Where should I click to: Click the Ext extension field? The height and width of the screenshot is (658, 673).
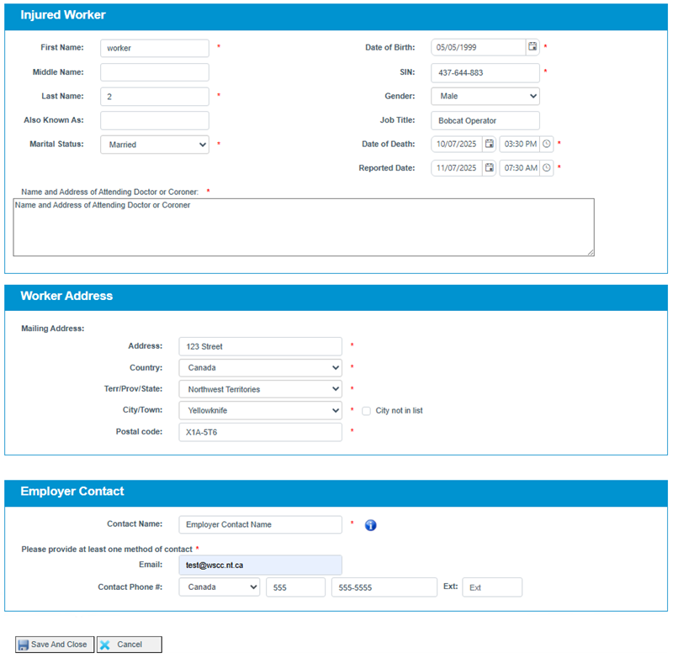coord(492,587)
